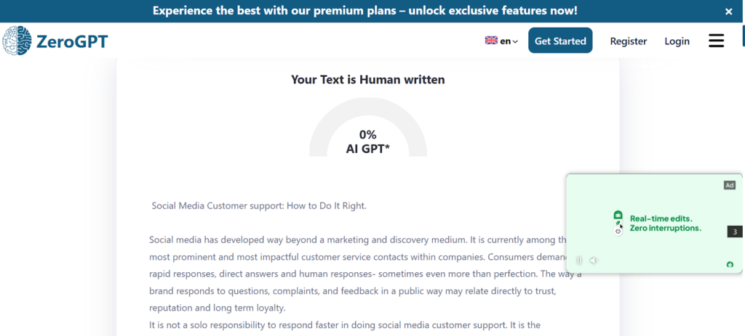Click the power icon in the ad
This screenshot has width=745, height=336.
(x=618, y=231)
